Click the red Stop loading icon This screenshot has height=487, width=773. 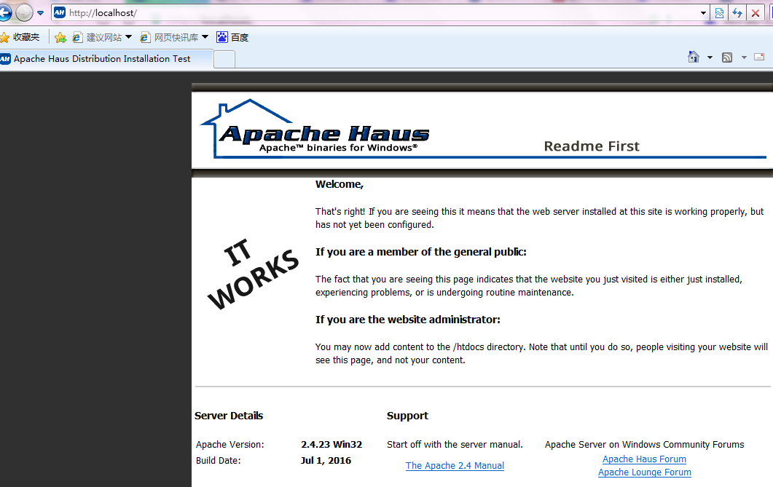(x=756, y=13)
